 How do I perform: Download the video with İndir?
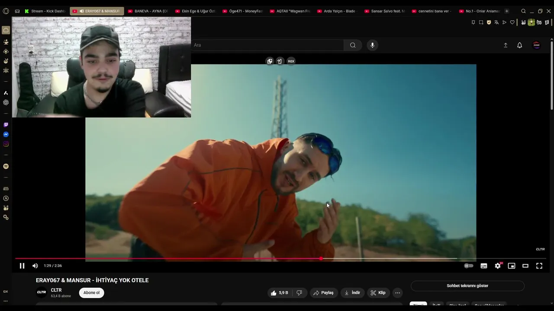click(352, 293)
